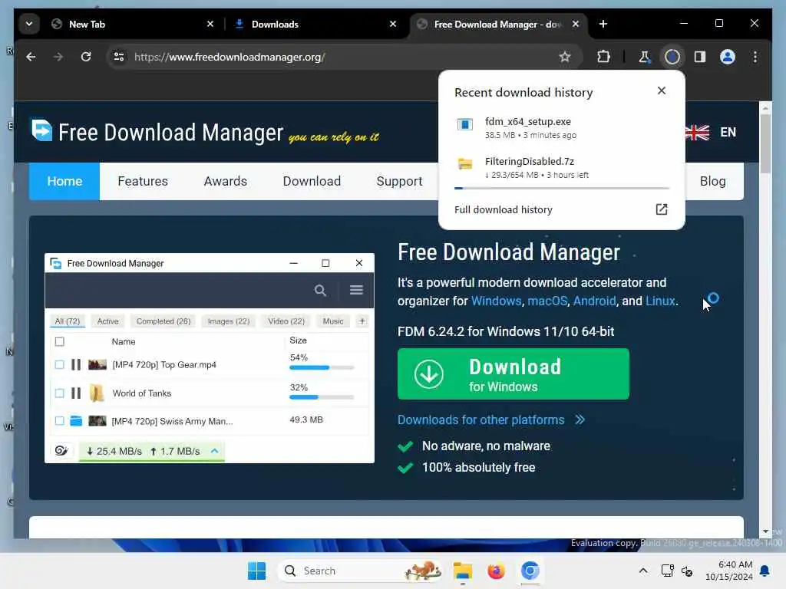Open the EN language selector
The width and height of the screenshot is (786, 589).
coord(711,132)
